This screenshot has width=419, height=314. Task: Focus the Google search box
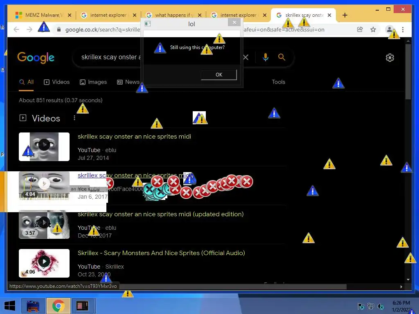pyautogui.click(x=160, y=57)
